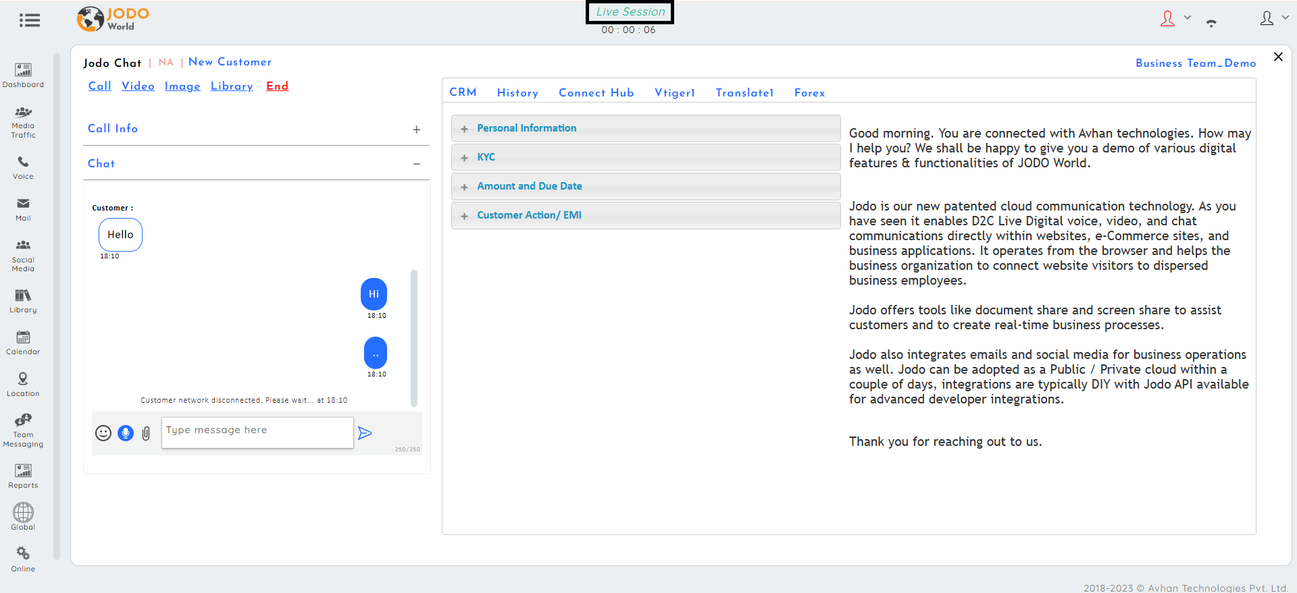Click the red End link

coord(277,86)
